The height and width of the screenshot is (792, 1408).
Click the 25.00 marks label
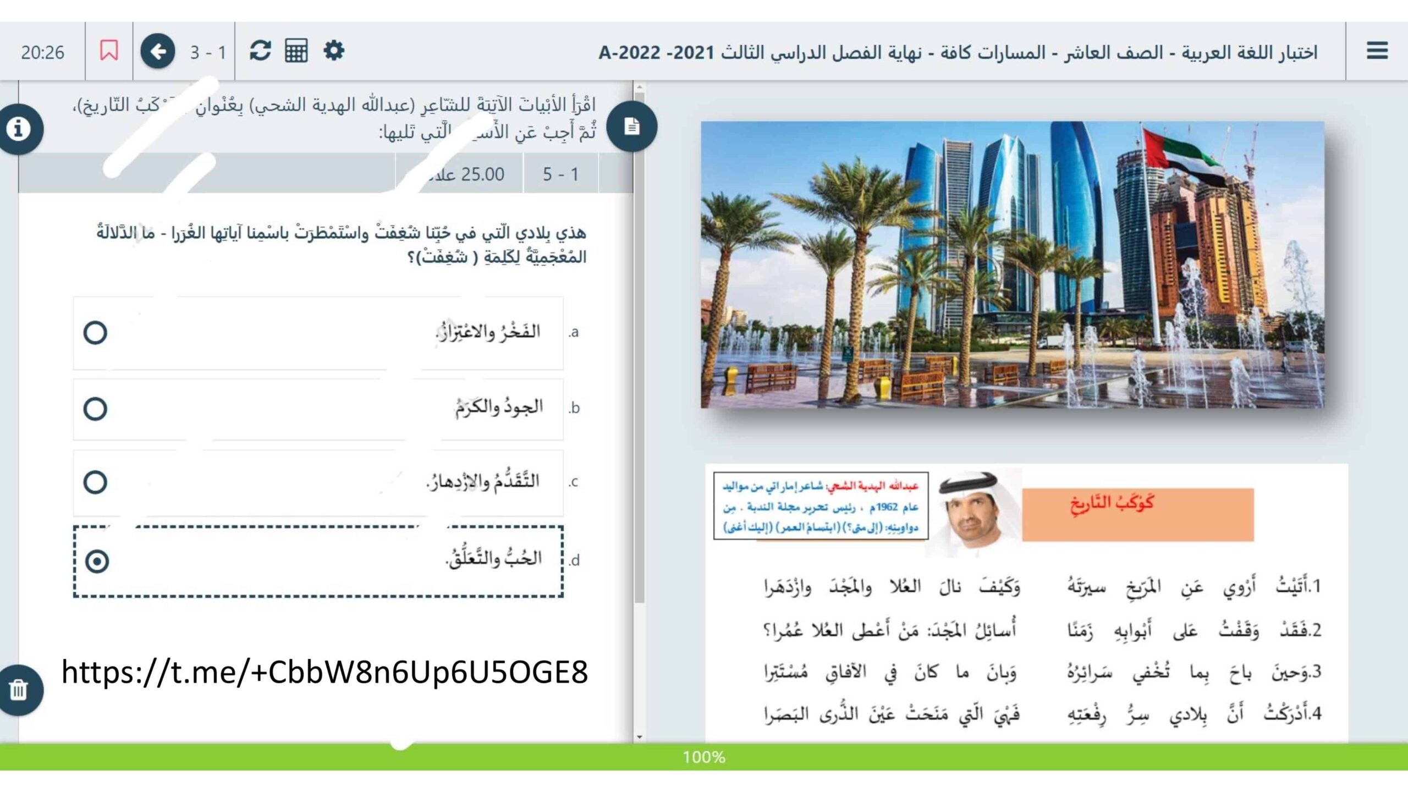pyautogui.click(x=465, y=174)
